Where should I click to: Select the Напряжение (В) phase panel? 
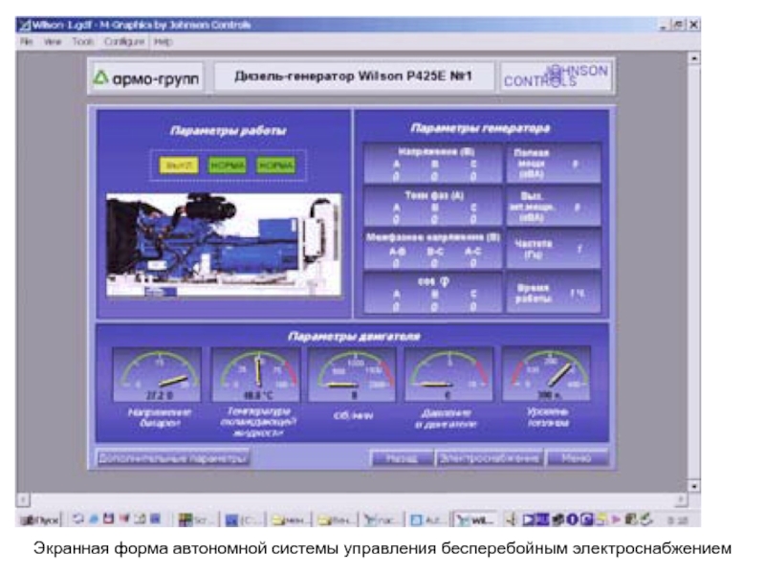tap(433, 164)
